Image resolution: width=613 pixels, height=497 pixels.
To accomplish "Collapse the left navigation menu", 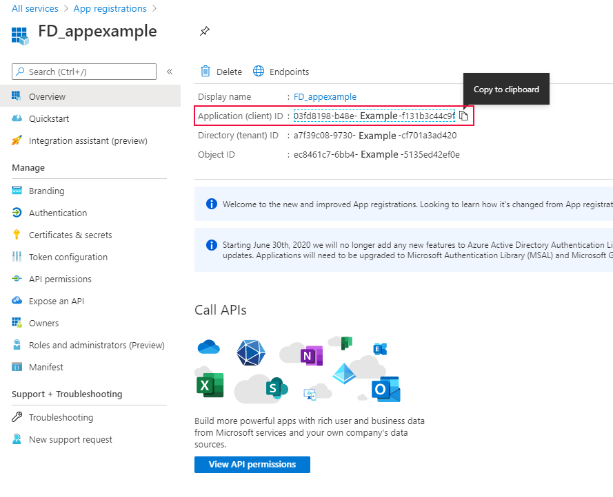I will click(170, 72).
